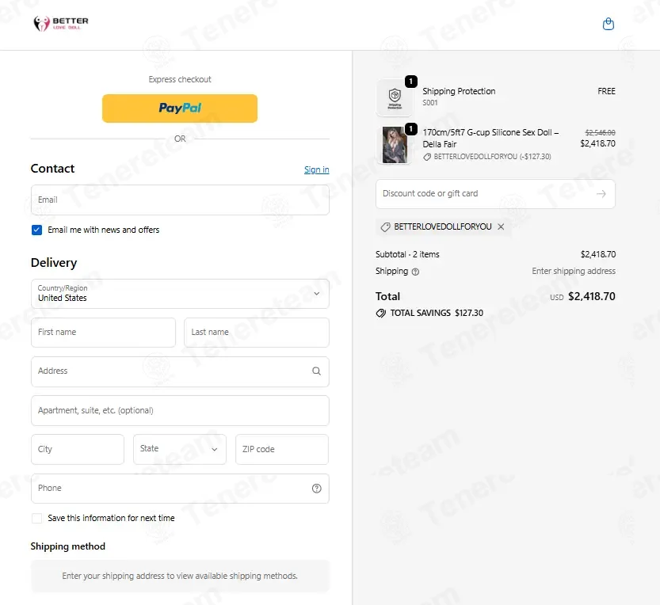This screenshot has height=605, width=660.
Task: Focus the Address input field
Action: point(180,371)
